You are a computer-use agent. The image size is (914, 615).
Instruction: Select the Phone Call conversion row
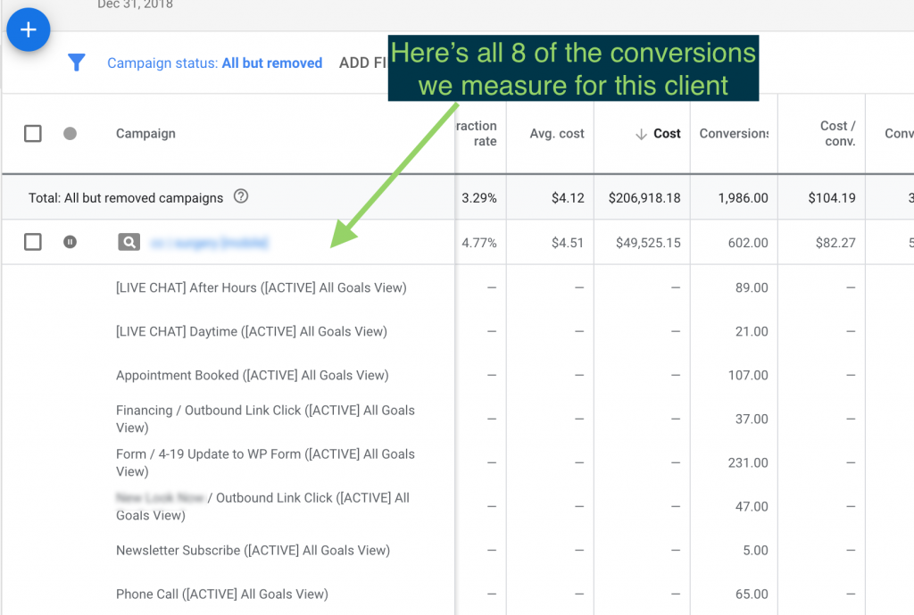(x=221, y=594)
